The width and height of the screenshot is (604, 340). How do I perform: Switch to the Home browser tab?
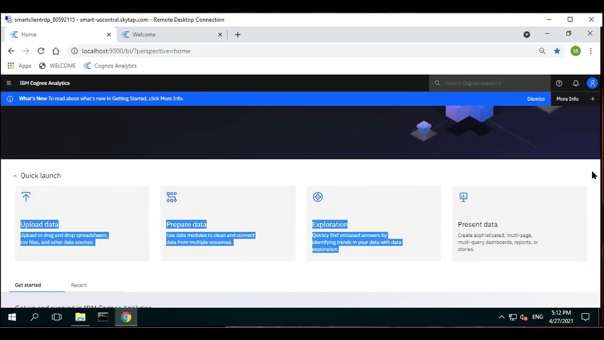[60, 34]
